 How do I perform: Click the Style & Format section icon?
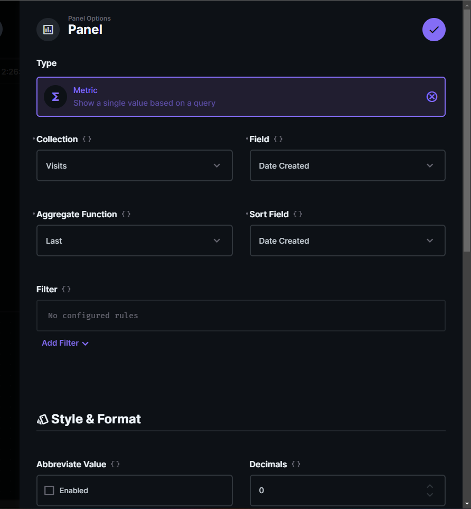pyautogui.click(x=42, y=419)
